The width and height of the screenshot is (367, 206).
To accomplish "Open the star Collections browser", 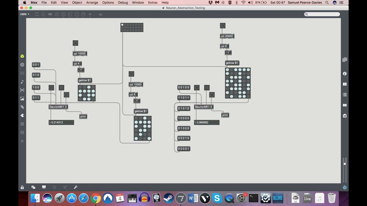I will tap(22, 141).
